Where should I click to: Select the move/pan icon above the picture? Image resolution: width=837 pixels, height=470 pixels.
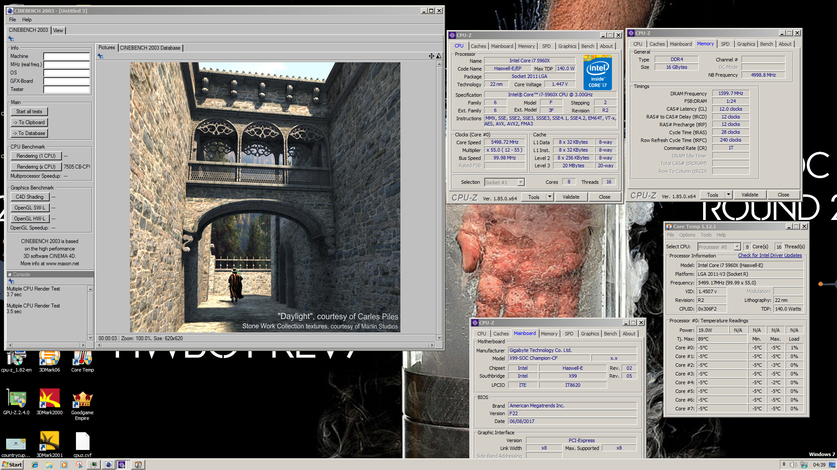[x=431, y=56]
